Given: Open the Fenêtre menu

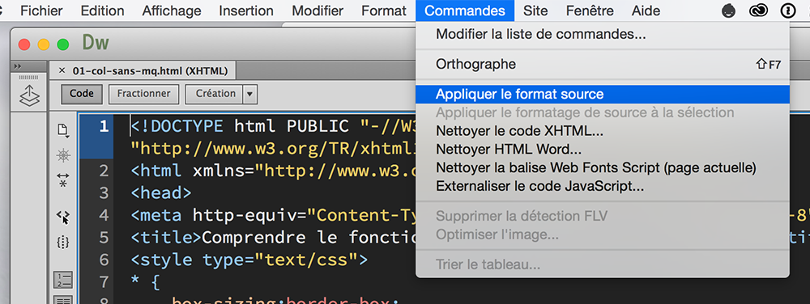Looking at the screenshot, I should [590, 11].
